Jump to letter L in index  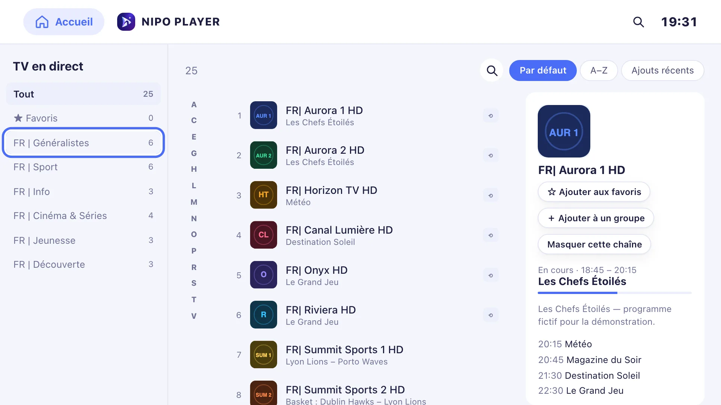194,186
